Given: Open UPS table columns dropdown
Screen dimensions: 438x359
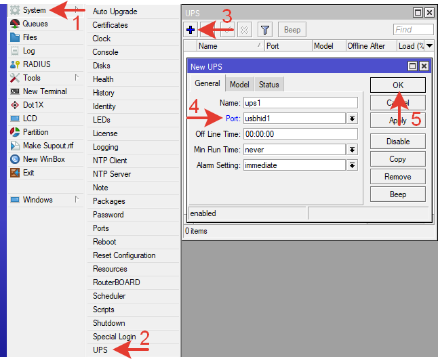Looking at the screenshot, I should pos(430,45).
